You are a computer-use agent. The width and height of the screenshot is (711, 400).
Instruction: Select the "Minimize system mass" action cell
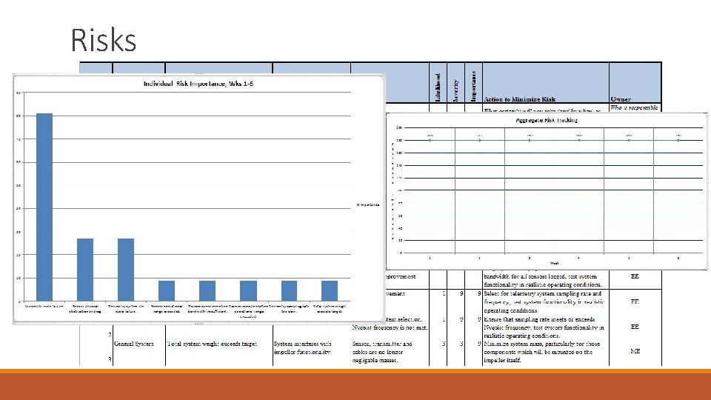[x=542, y=352]
